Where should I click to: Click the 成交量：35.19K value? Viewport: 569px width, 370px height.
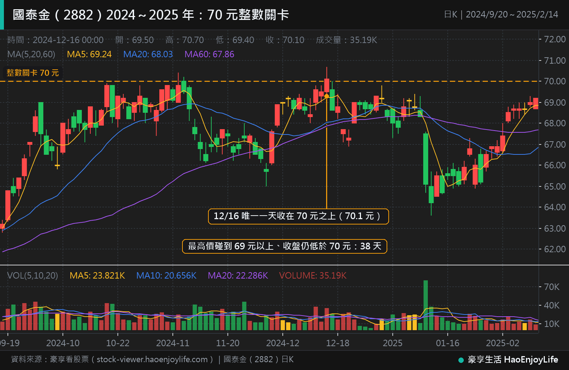[x=346, y=40]
